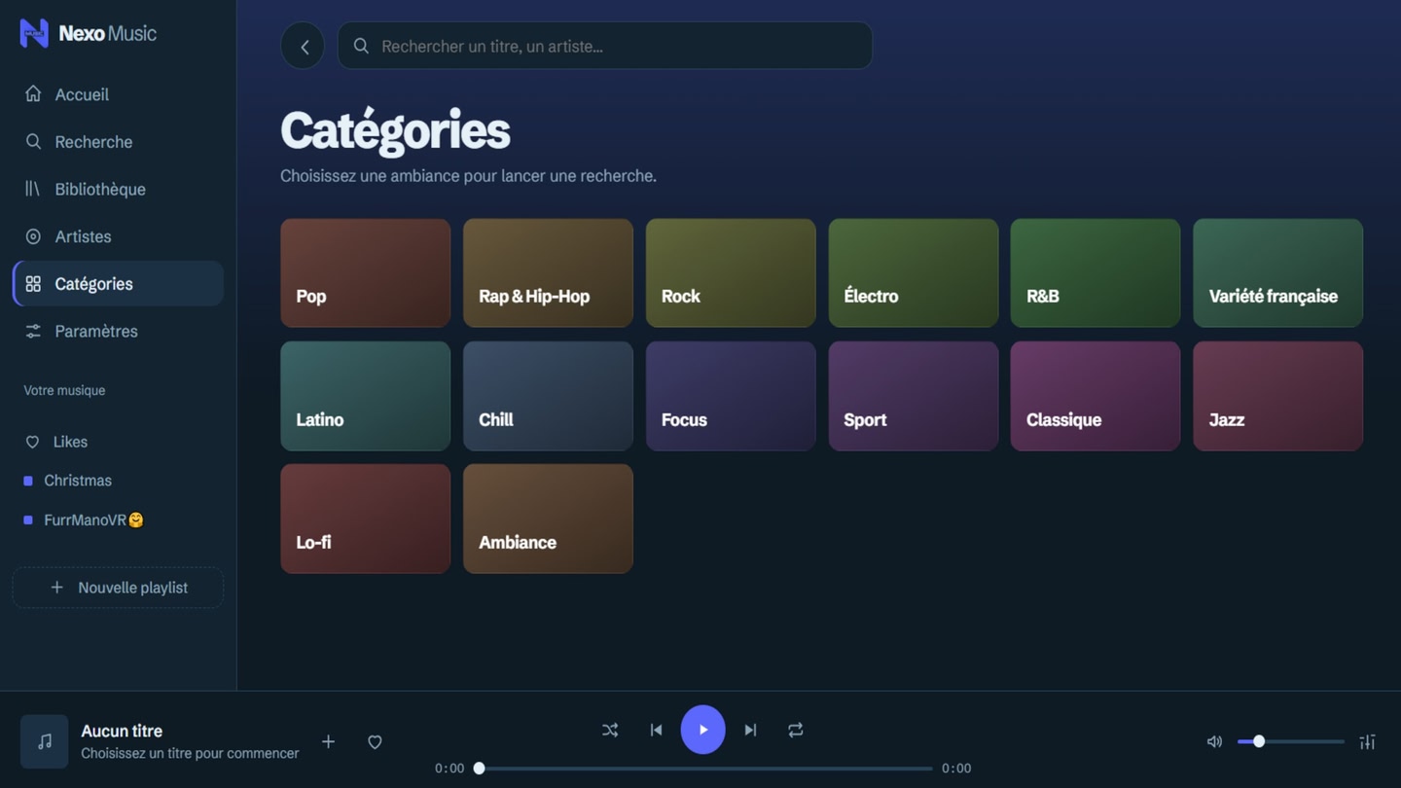Select the Latino category card
The height and width of the screenshot is (788, 1401).
coord(366,396)
